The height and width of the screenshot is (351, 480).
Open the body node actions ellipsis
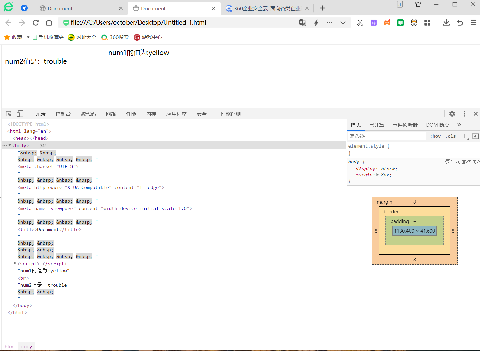(x=4, y=145)
